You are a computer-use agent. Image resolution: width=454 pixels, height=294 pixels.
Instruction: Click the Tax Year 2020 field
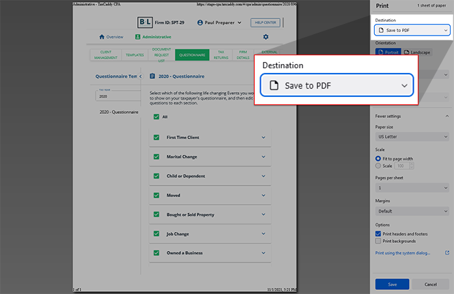tap(118, 95)
